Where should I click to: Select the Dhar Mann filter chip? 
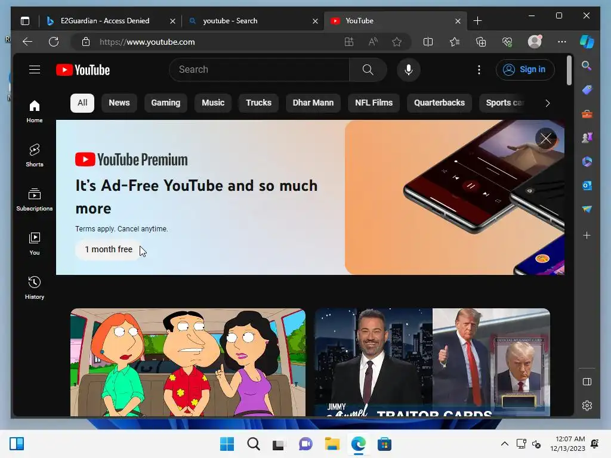pos(313,103)
